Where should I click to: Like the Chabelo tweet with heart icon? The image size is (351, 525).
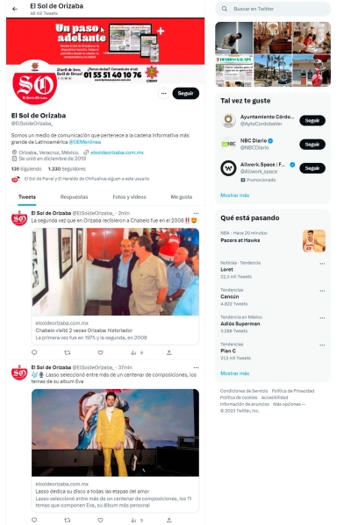click(100, 352)
